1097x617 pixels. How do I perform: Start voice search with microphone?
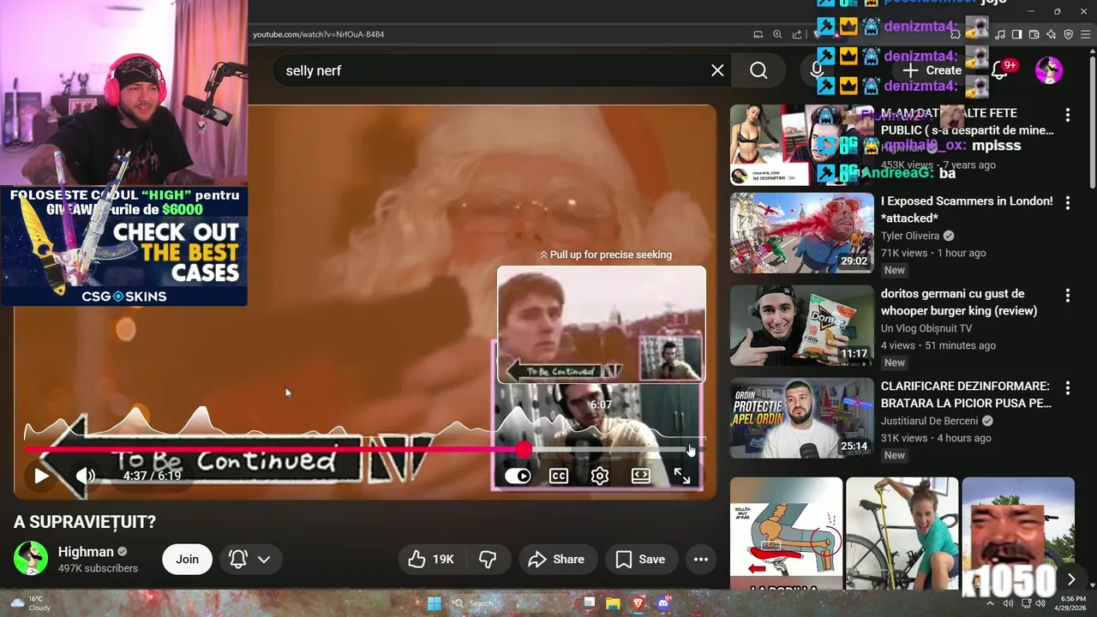click(816, 70)
